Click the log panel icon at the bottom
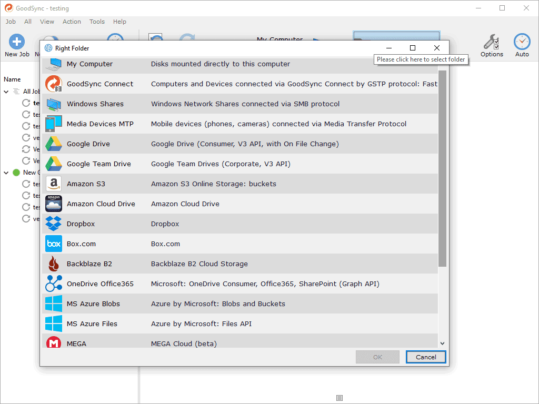Viewport: 539px width, 404px height. [x=340, y=398]
